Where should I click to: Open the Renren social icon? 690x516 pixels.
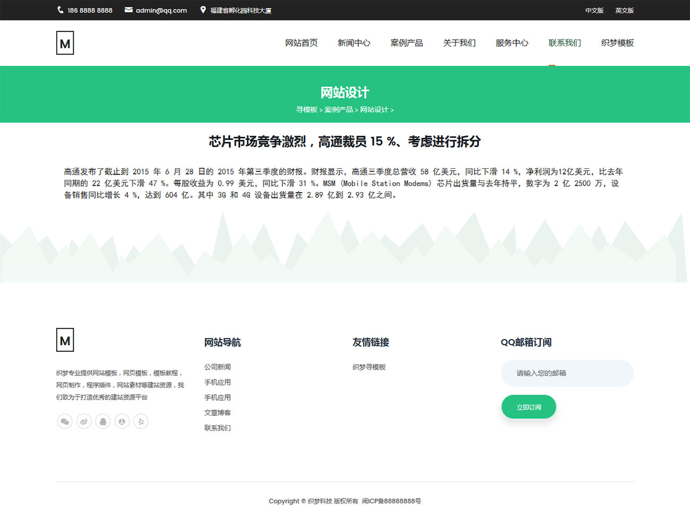(x=122, y=422)
